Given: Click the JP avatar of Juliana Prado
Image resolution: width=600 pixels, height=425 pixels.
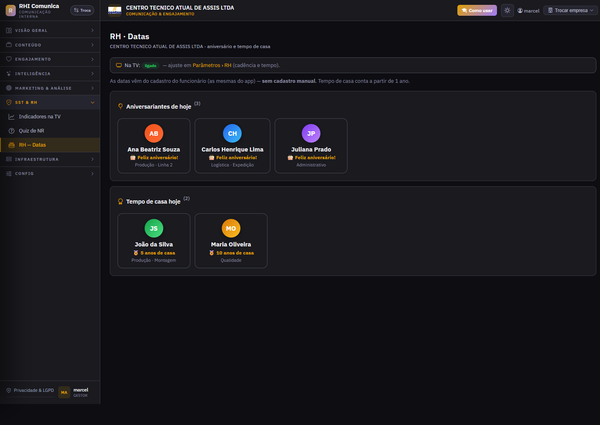Looking at the screenshot, I should (x=311, y=133).
